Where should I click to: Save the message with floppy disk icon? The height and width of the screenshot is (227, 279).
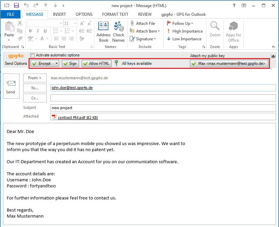click(16, 5)
